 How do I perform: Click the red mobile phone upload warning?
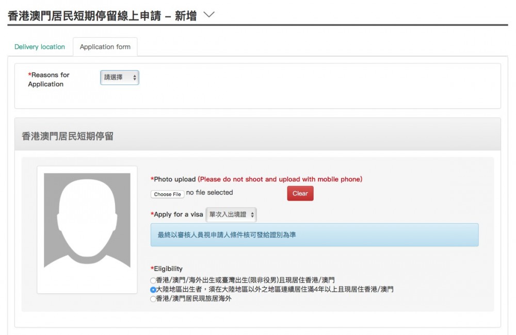[x=280, y=179]
